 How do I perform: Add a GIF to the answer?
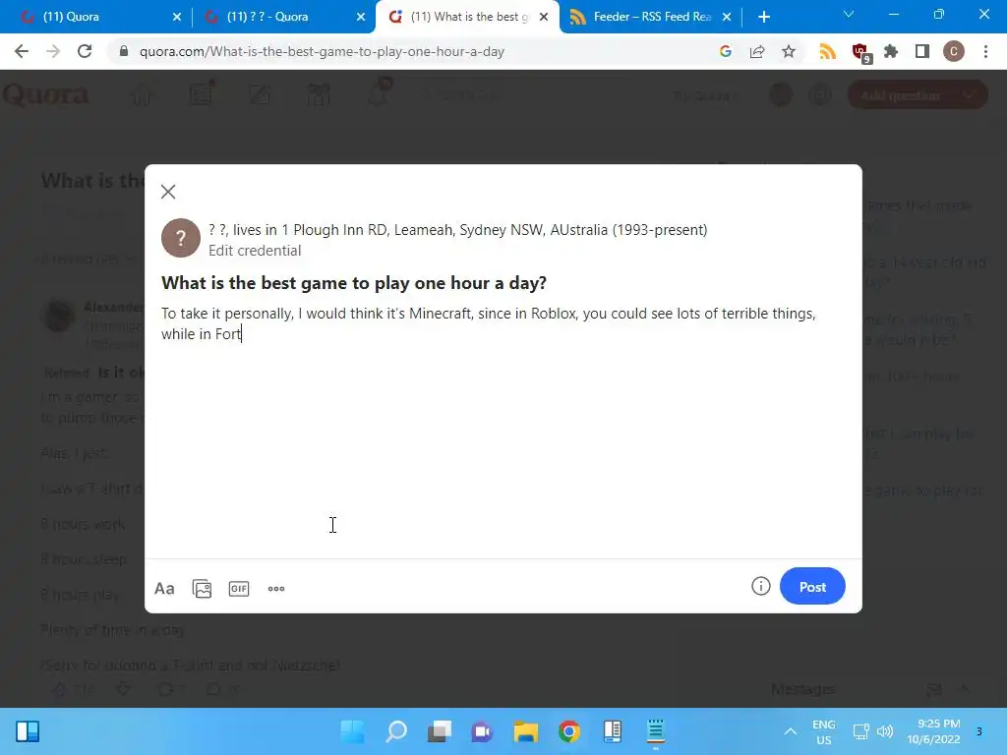coord(239,588)
